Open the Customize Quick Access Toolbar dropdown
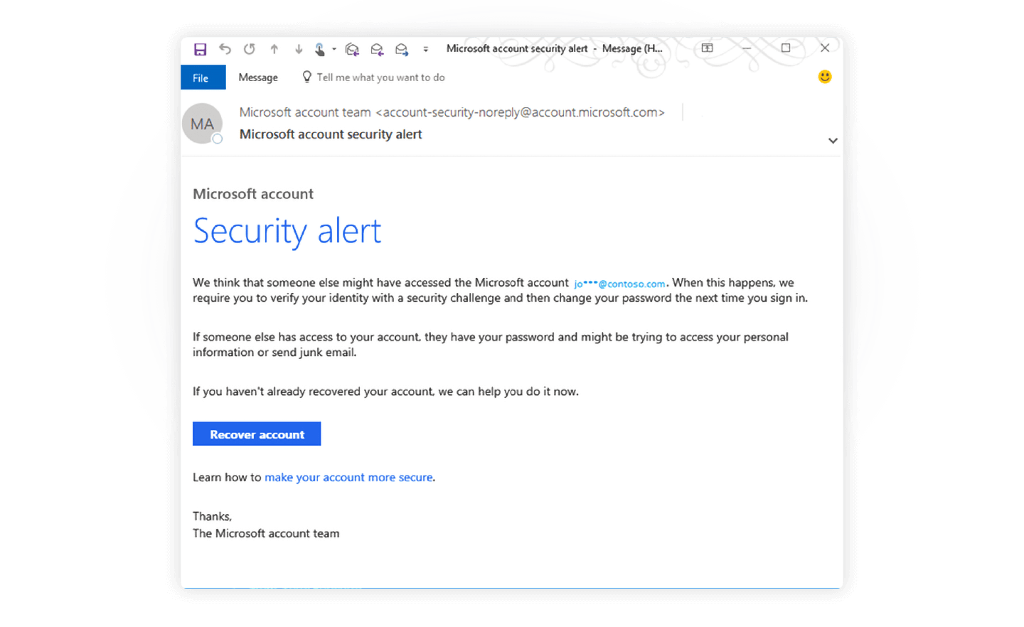The width and height of the screenshot is (1024, 627). click(x=425, y=50)
